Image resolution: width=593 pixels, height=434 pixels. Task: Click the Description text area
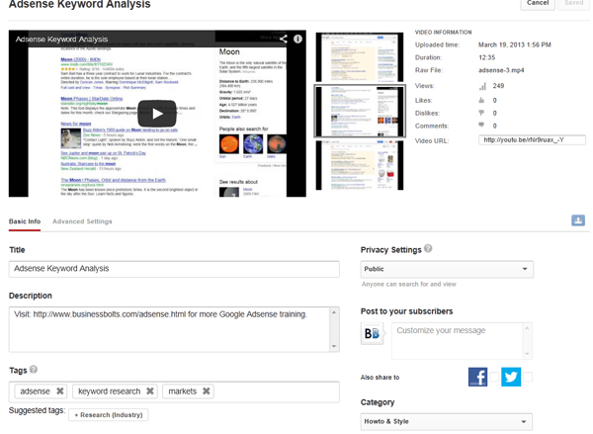(x=169, y=329)
